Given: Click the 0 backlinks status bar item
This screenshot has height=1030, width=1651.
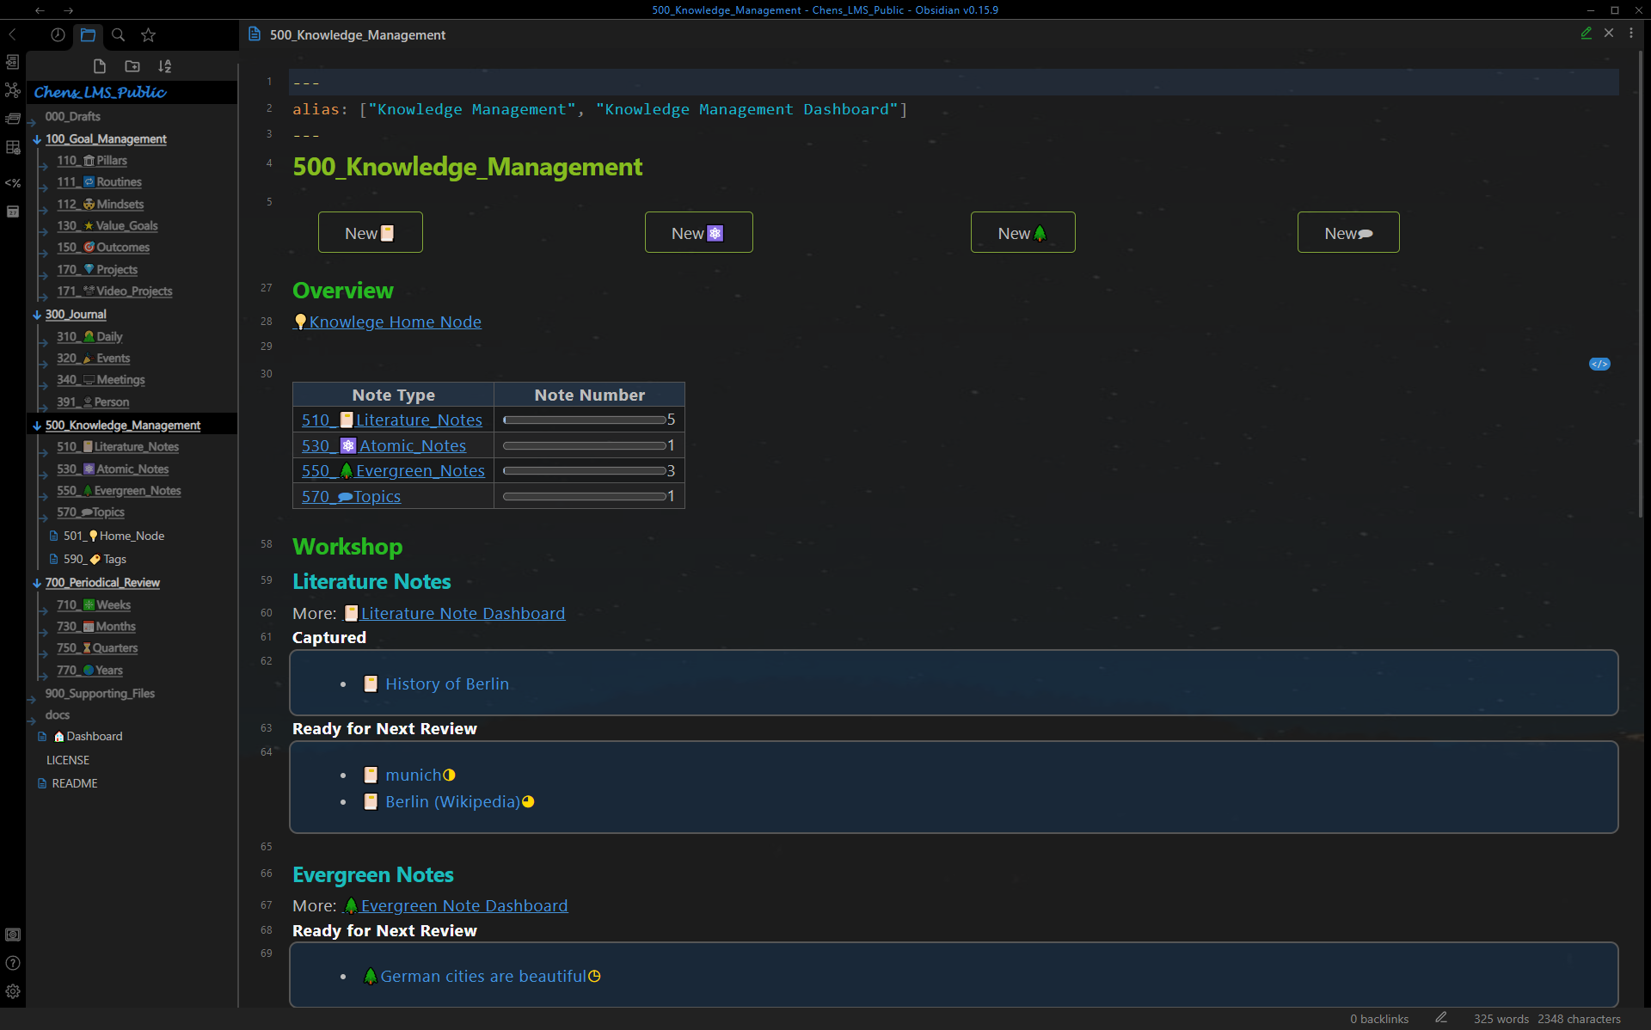Looking at the screenshot, I should pyautogui.click(x=1378, y=1019).
